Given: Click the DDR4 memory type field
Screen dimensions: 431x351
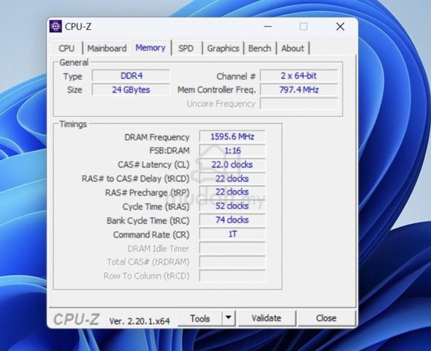Looking at the screenshot, I should 131,75.
